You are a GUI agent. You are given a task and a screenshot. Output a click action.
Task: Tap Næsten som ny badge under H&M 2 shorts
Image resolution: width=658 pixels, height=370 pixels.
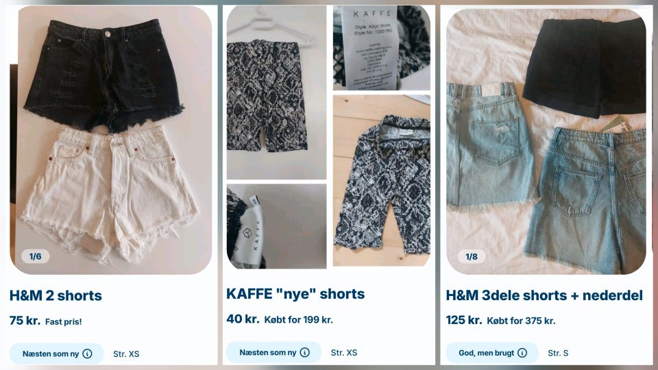tap(57, 354)
